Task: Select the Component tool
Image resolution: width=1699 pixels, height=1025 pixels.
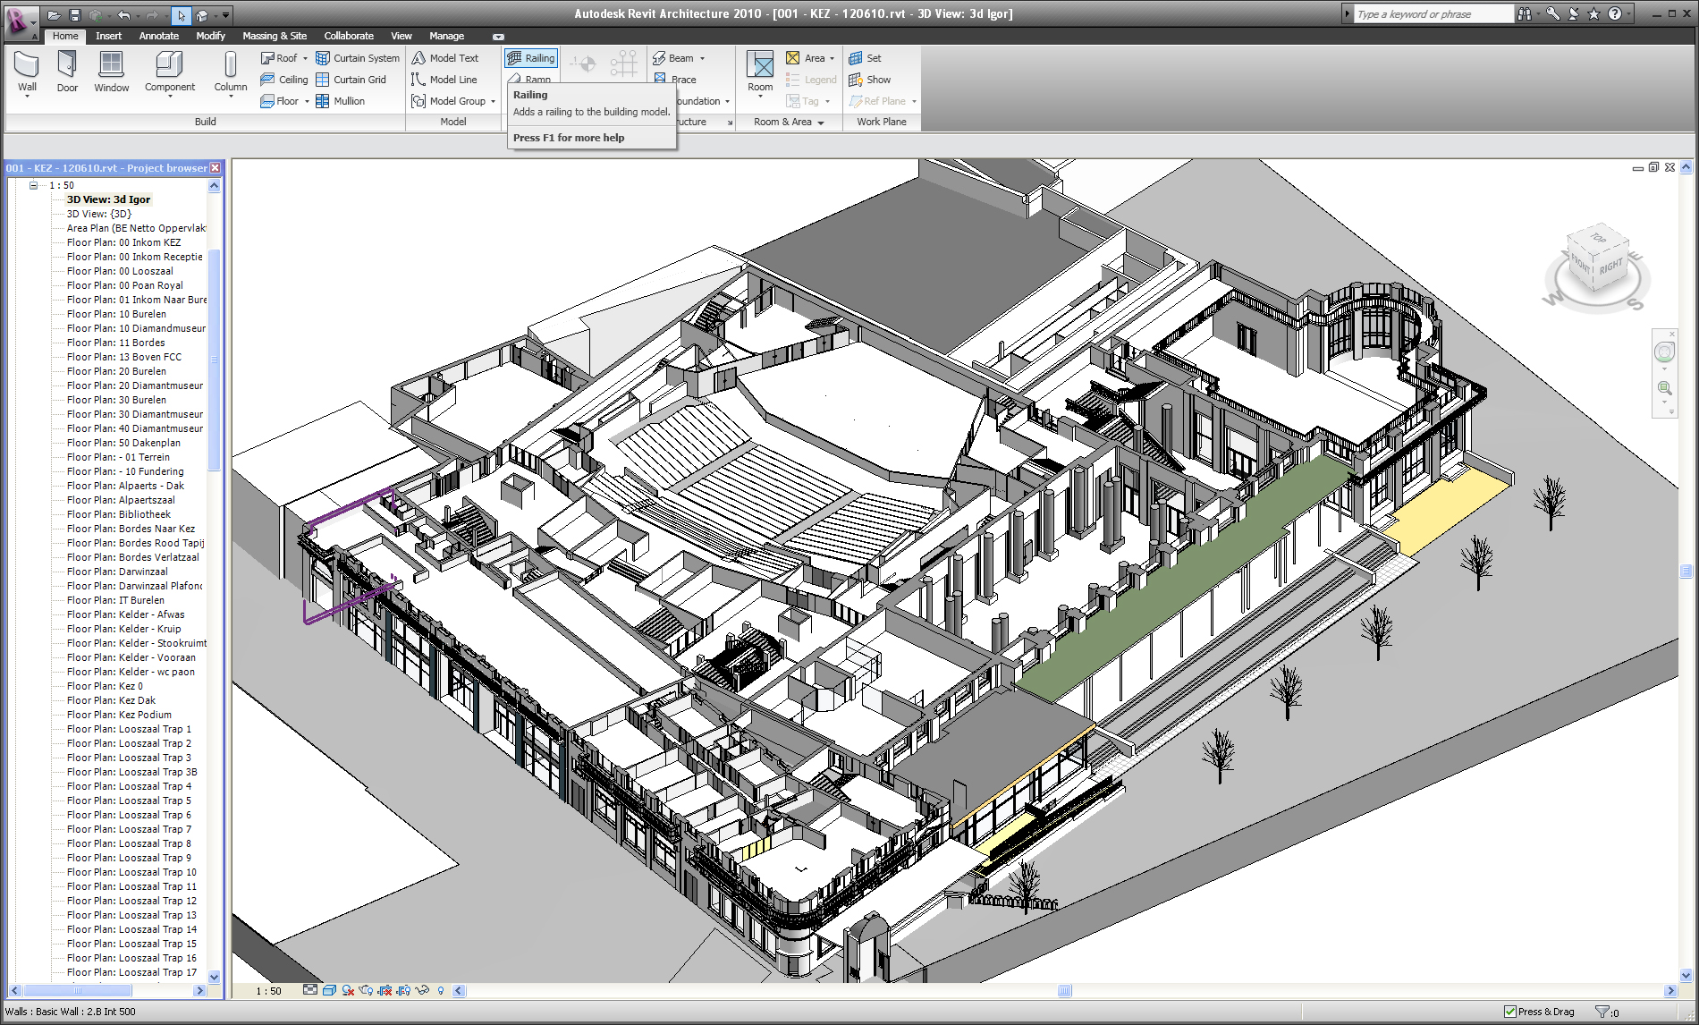Action: pyautogui.click(x=169, y=72)
